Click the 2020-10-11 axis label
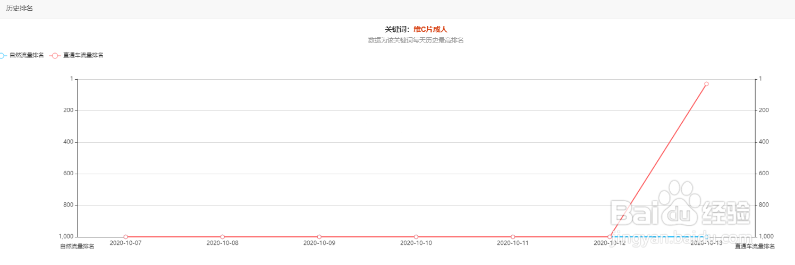 click(x=513, y=243)
